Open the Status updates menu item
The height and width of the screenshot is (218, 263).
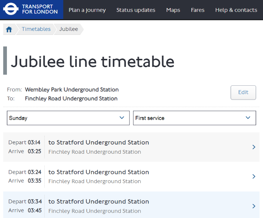pyautogui.click(x=136, y=10)
